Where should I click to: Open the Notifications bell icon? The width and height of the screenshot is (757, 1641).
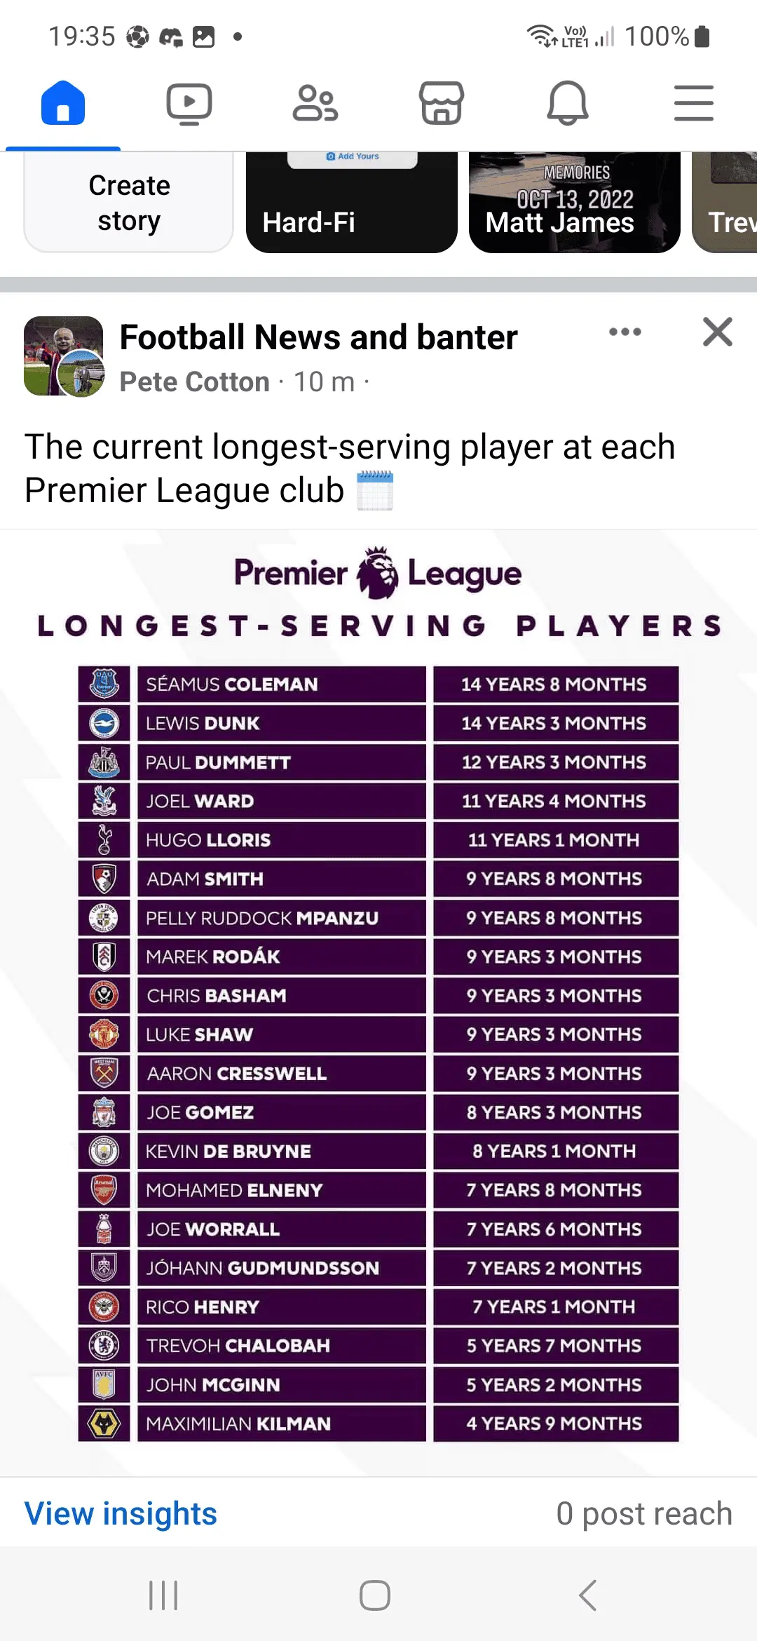click(568, 104)
